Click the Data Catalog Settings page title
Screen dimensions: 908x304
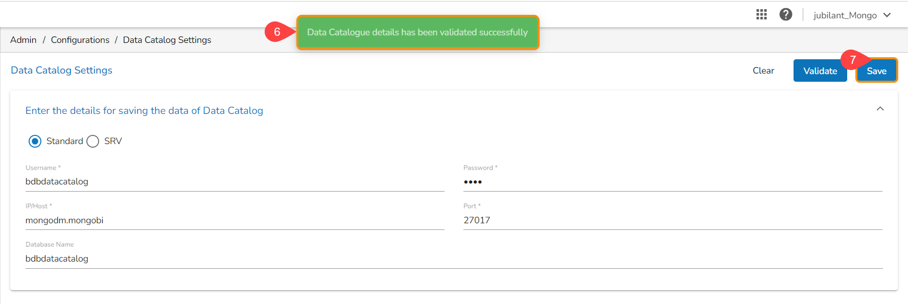tap(62, 71)
